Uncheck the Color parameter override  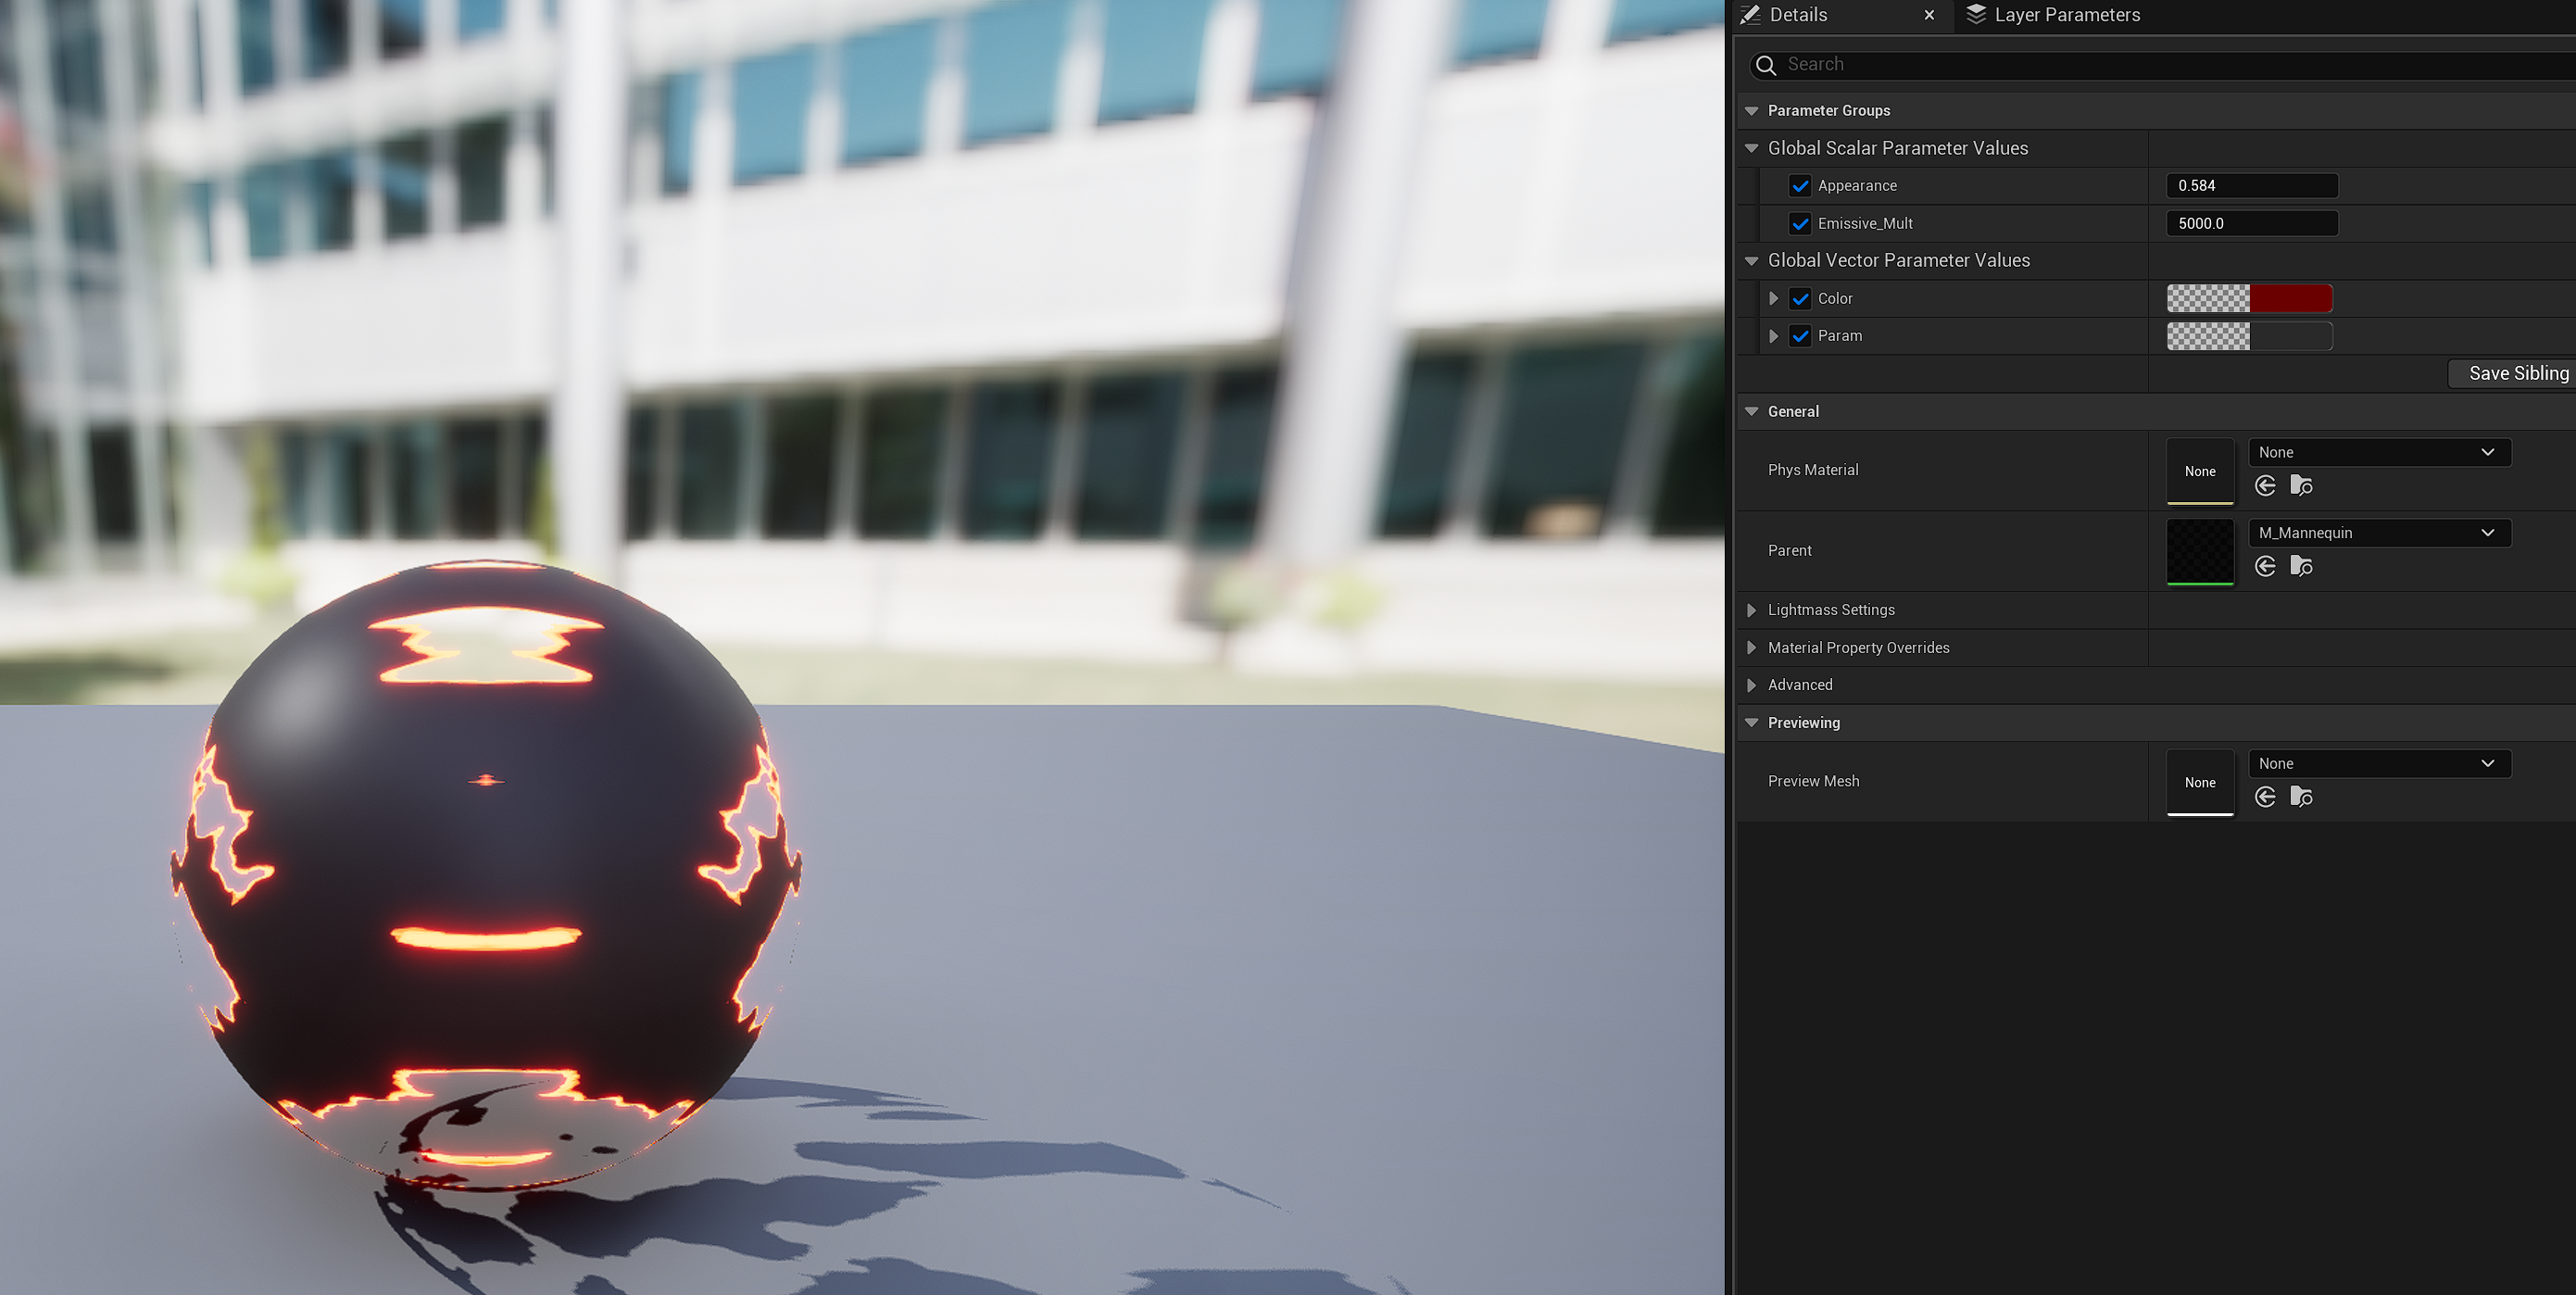click(1800, 299)
